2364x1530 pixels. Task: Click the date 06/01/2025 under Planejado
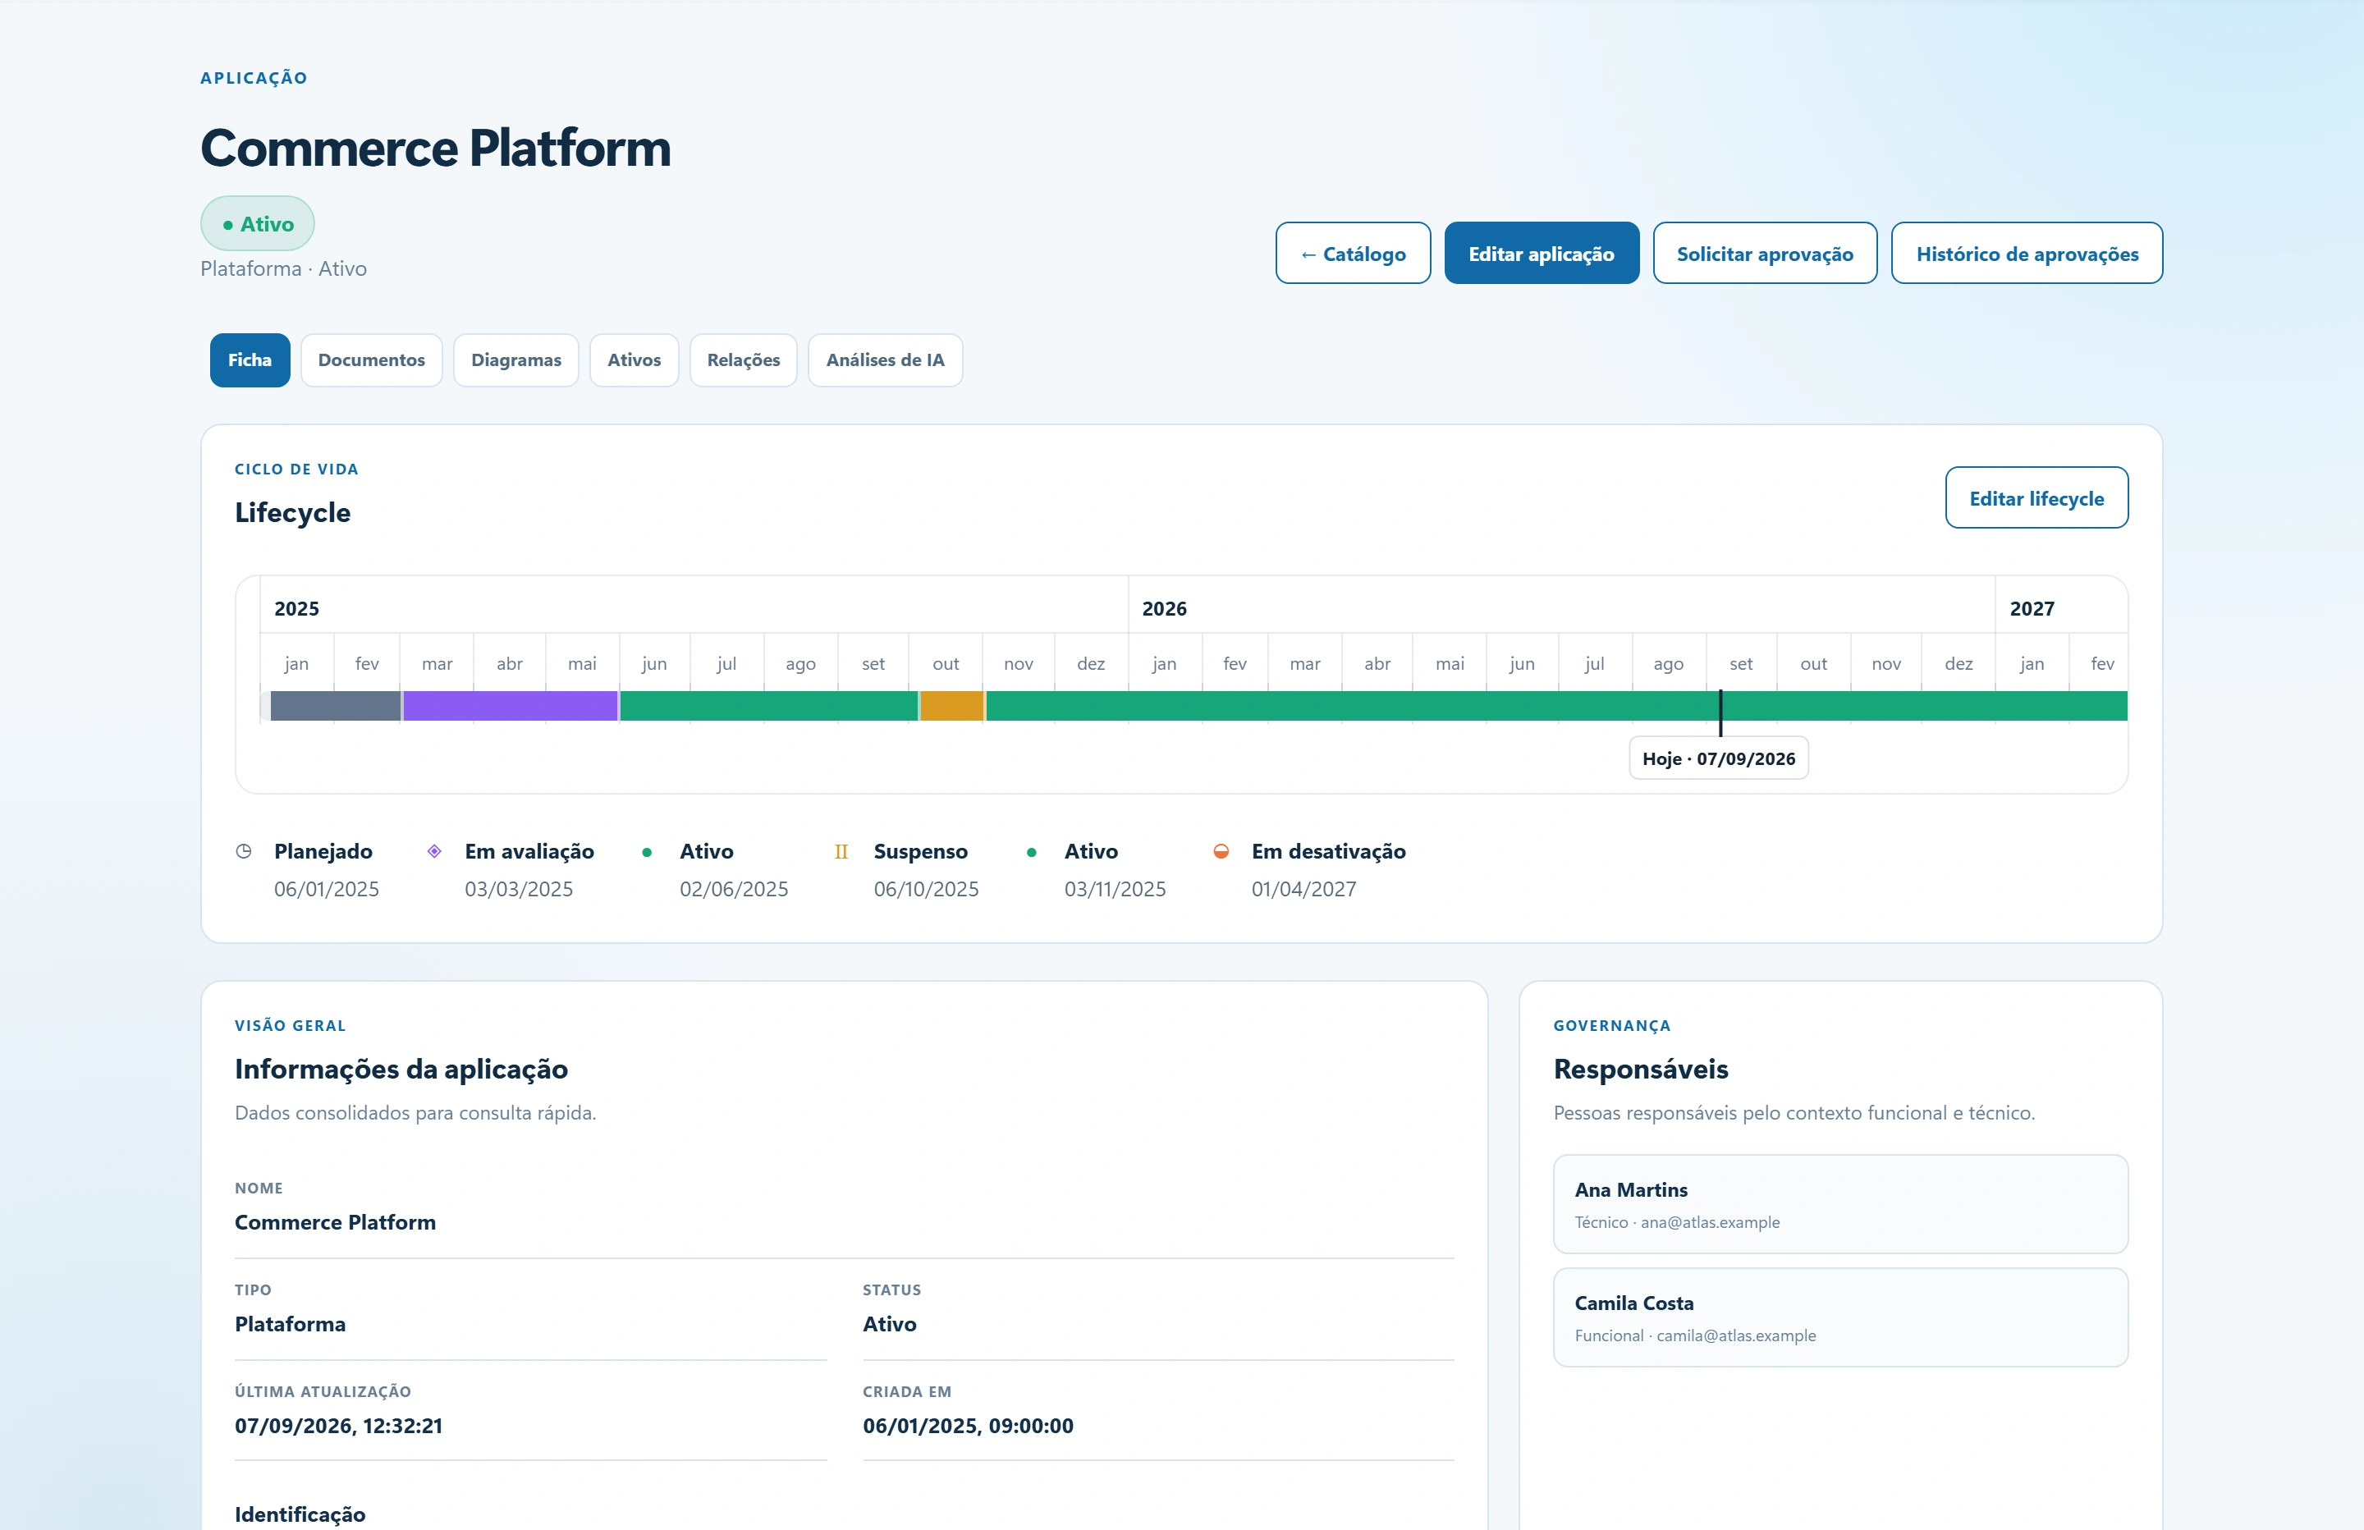(x=327, y=889)
